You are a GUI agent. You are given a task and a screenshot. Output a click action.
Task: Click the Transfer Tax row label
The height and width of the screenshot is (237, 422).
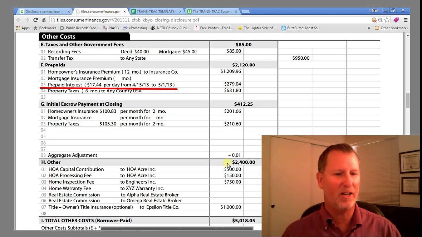61,58
